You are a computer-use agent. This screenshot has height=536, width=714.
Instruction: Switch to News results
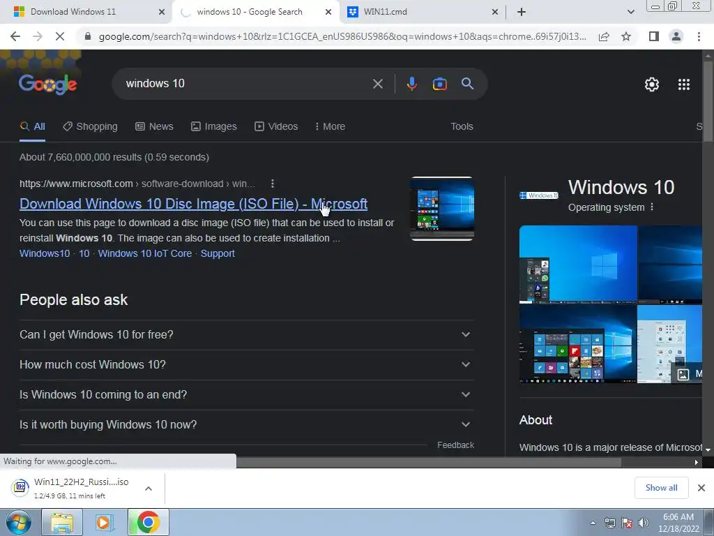[x=154, y=127]
